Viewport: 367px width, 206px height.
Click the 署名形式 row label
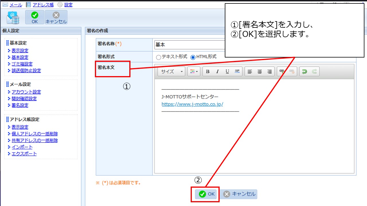[106, 57]
